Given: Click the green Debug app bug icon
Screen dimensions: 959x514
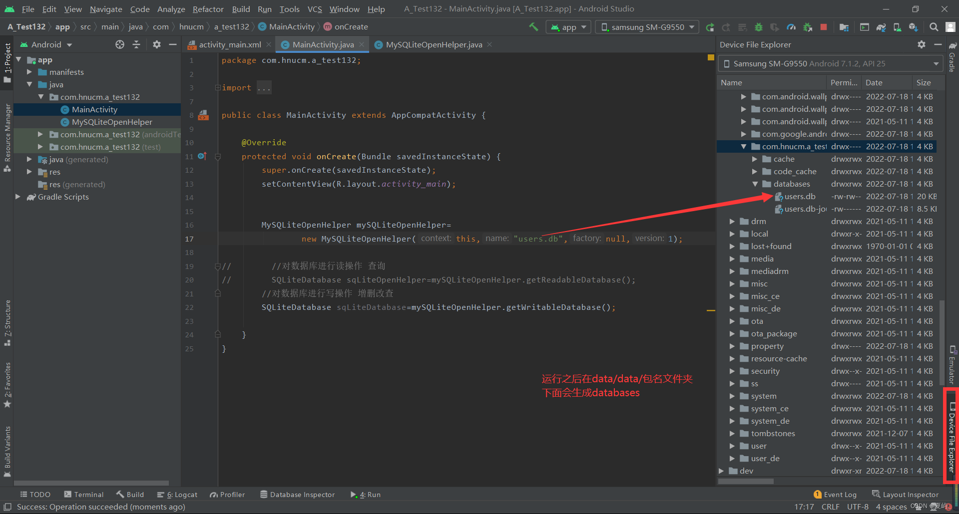Looking at the screenshot, I should click(759, 27).
